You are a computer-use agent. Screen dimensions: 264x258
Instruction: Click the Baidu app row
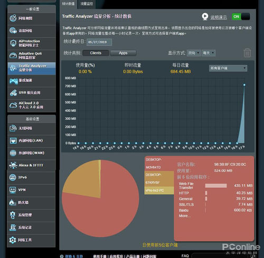[215, 211]
